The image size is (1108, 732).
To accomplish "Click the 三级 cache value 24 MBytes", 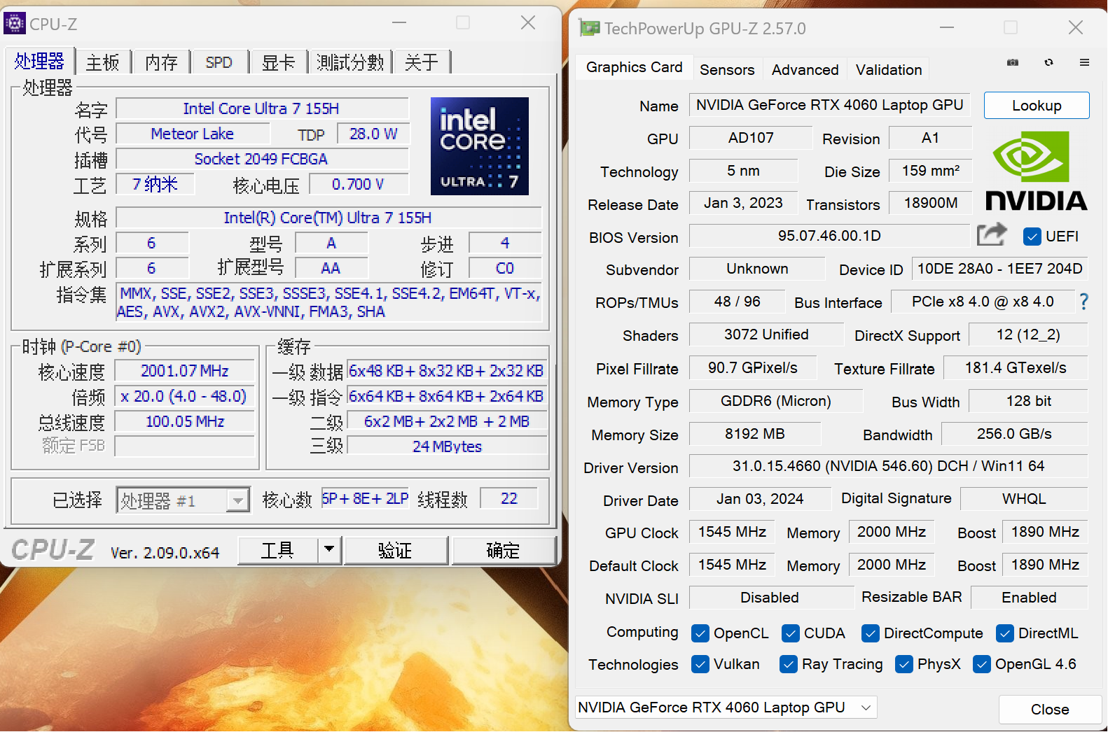I will click(447, 446).
